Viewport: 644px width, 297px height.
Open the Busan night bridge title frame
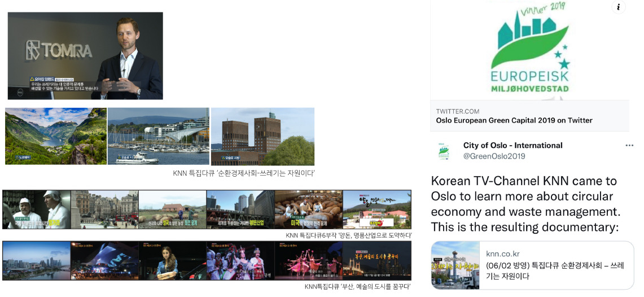376,260
